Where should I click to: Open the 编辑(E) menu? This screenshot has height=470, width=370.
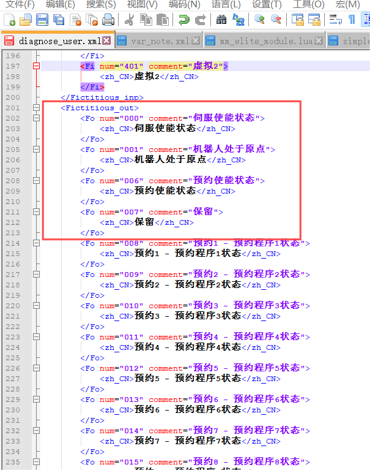[x=60, y=5]
